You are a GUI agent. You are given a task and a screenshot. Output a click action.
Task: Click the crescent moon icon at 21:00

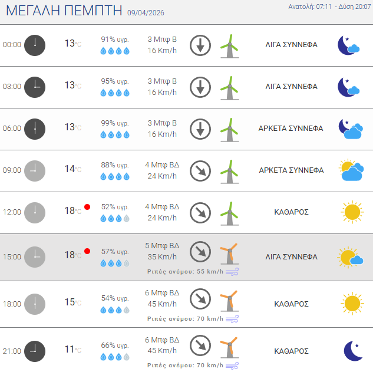click(352, 351)
